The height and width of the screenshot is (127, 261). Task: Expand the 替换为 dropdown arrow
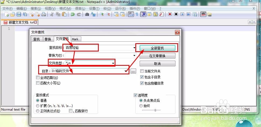click(134, 55)
